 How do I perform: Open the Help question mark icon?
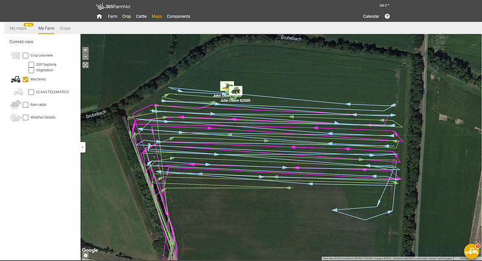(x=387, y=16)
